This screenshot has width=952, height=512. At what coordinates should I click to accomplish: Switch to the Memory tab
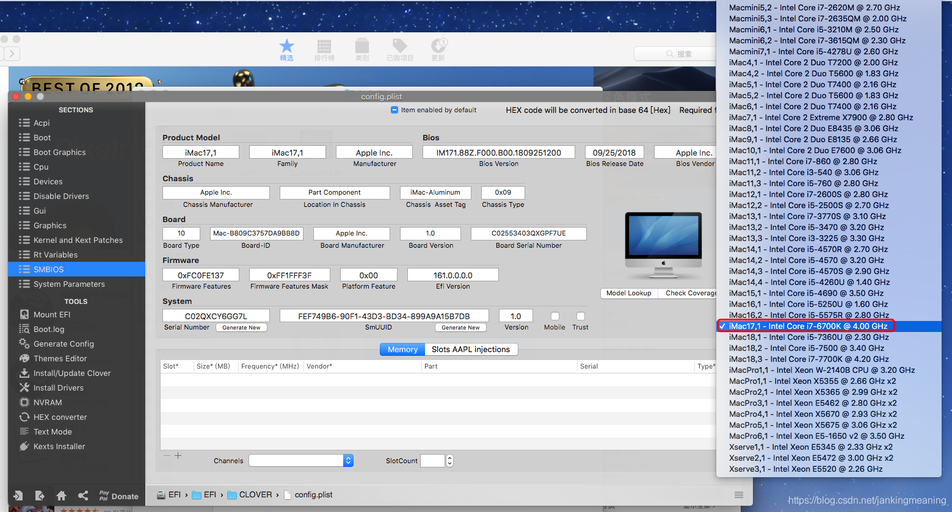coord(402,349)
